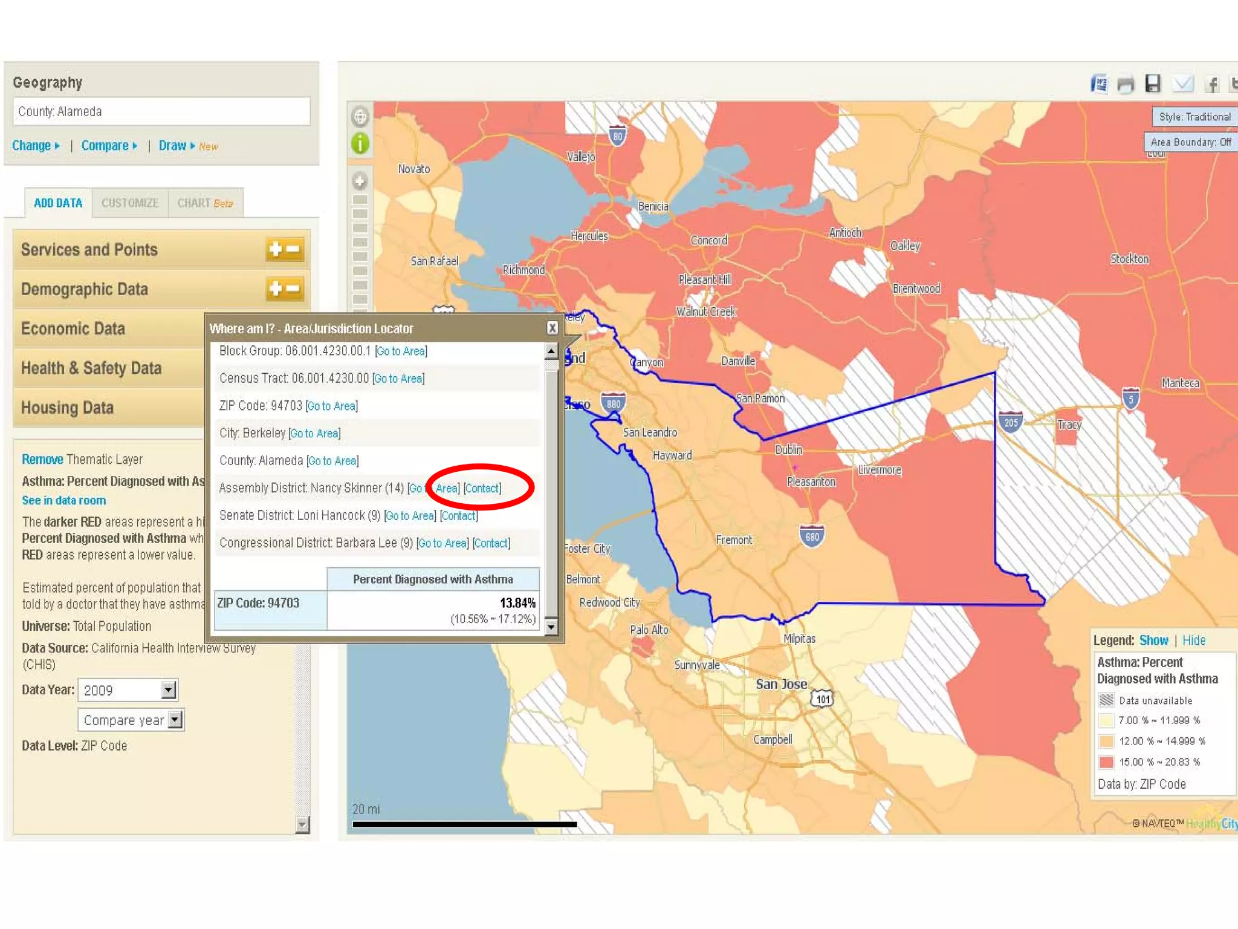Open the CHART Beta tab
Screen dimensions: 1238x929
[205, 203]
